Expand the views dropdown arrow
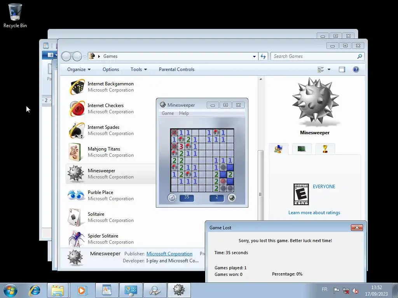This screenshot has width=398, height=298. click(x=329, y=69)
